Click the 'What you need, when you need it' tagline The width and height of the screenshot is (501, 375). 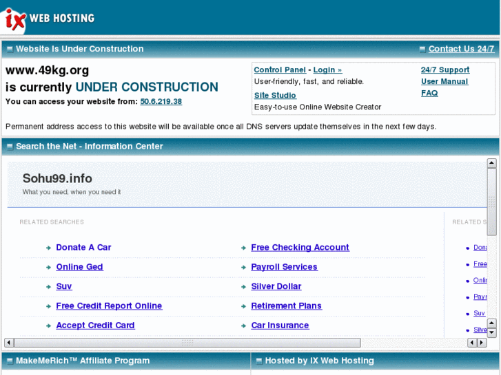tap(72, 192)
